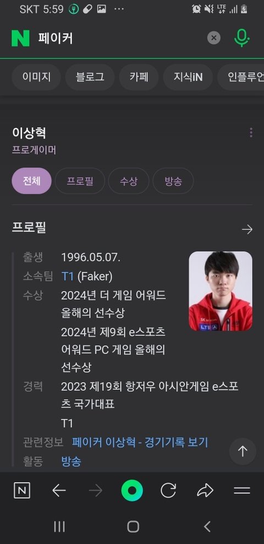Viewport: 264px width, 544px height.
Task: Open browser hamburger menu
Action: coord(242,491)
